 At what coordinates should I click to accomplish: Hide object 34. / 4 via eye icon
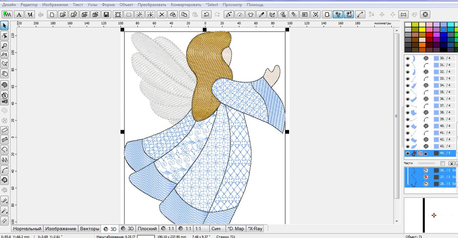(408, 85)
